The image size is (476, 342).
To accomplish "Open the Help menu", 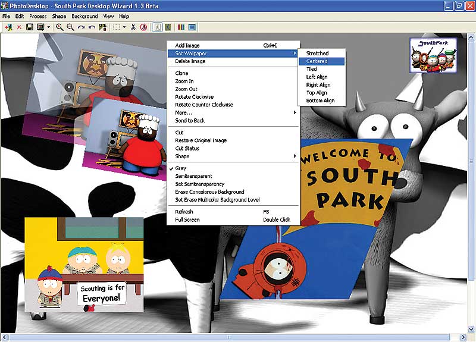I will [x=124, y=17].
